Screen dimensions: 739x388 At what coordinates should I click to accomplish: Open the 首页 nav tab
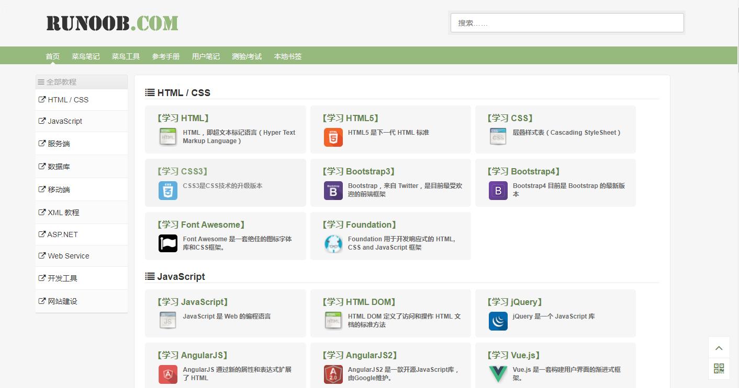pyautogui.click(x=53, y=56)
